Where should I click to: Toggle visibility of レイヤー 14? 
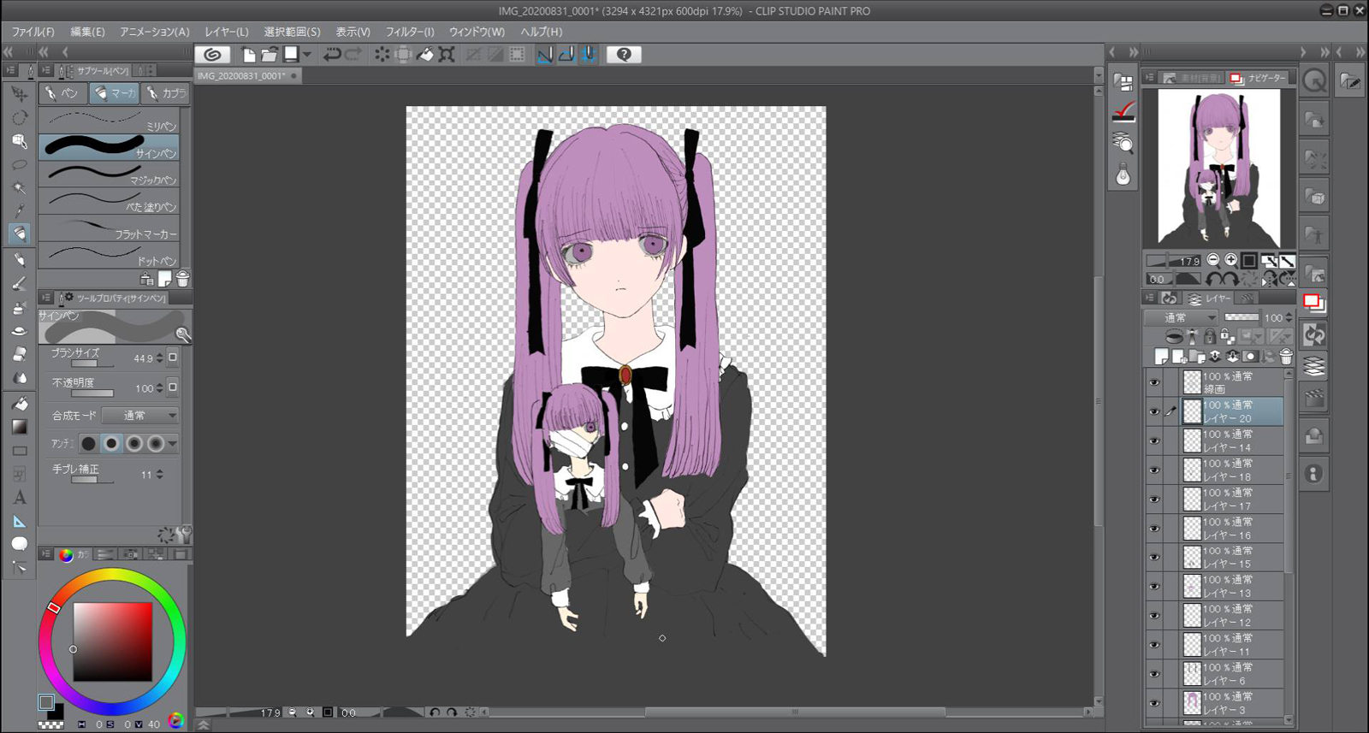coord(1154,440)
